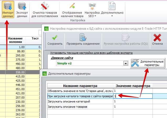Click the value cell of Обновлять значение row

point(133,91)
